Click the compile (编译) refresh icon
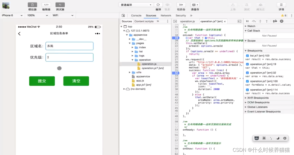This screenshot has width=294, height=155. click(158, 5)
